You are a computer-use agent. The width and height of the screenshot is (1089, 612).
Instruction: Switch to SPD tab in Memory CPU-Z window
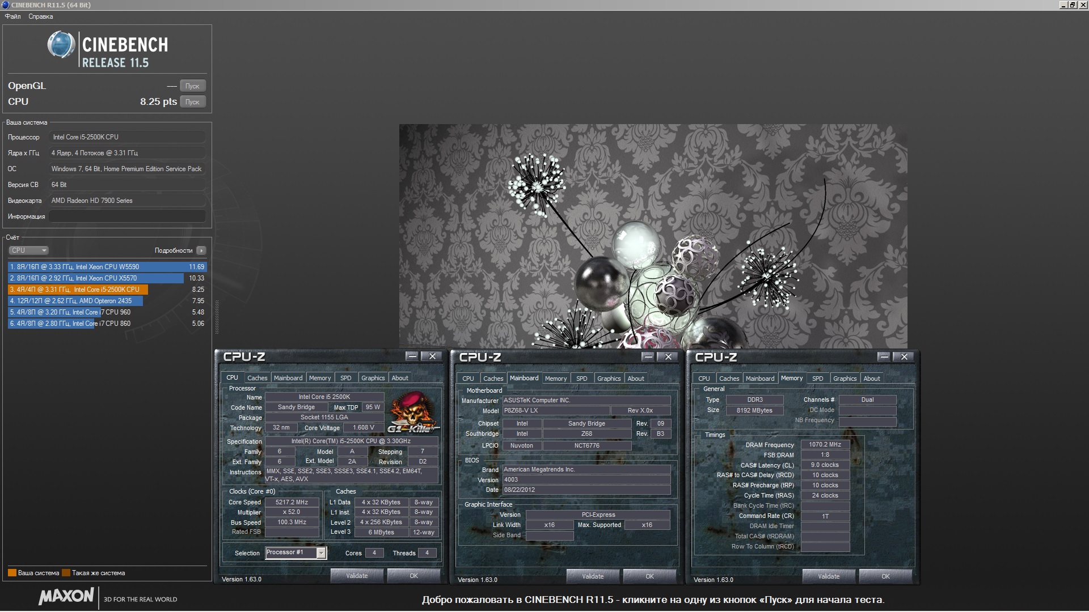(x=818, y=379)
